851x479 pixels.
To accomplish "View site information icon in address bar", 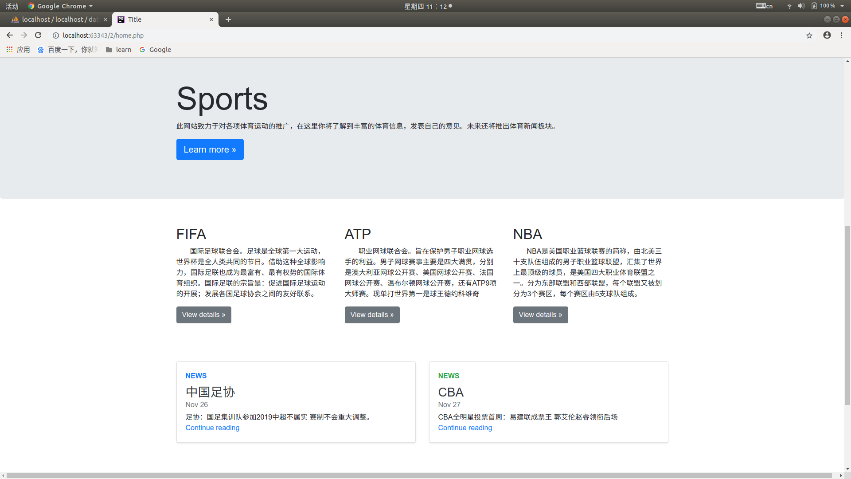I will pos(56,35).
